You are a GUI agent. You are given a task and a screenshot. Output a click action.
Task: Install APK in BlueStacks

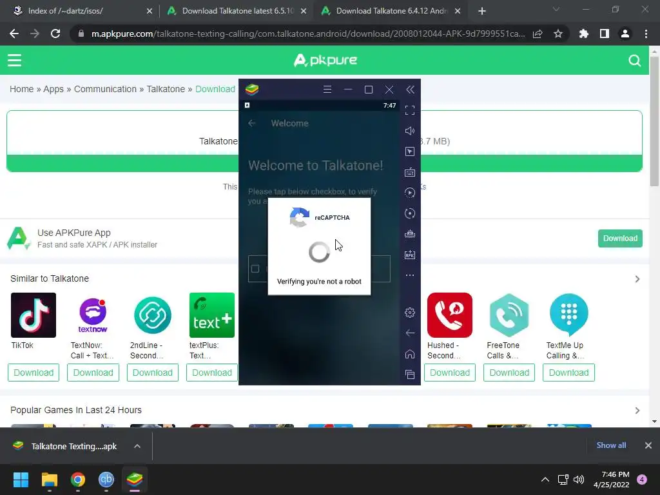pyautogui.click(x=409, y=255)
